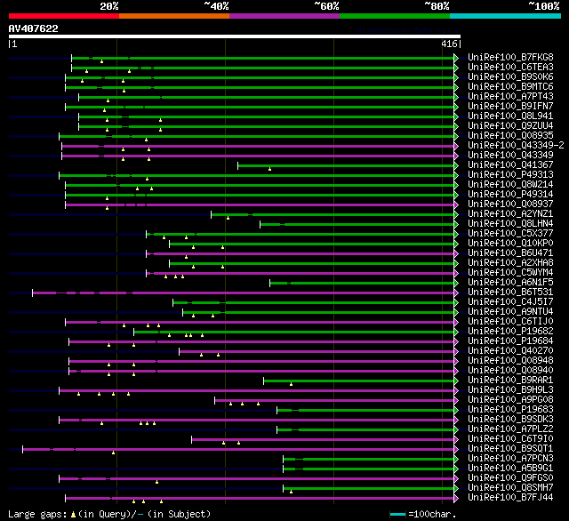This screenshot has height=521, width=569.
Task: Select the UniRef100_B9S0K6 hit label
Action: pos(510,77)
